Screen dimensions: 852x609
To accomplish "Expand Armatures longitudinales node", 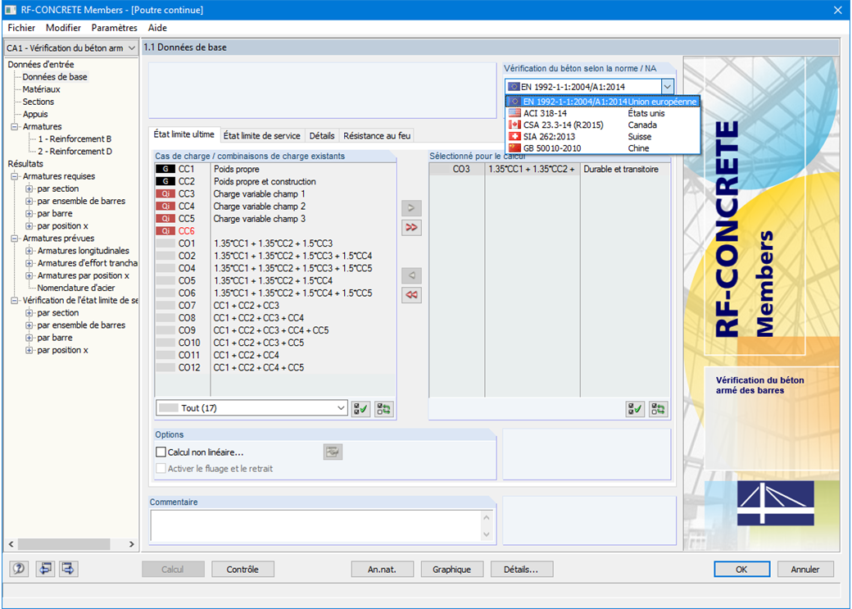I will 29,251.
